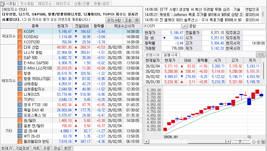Click the 지 delayed badge for 독일 DAX 40
This screenshot has height=151, width=267.
click(x=20, y=110)
